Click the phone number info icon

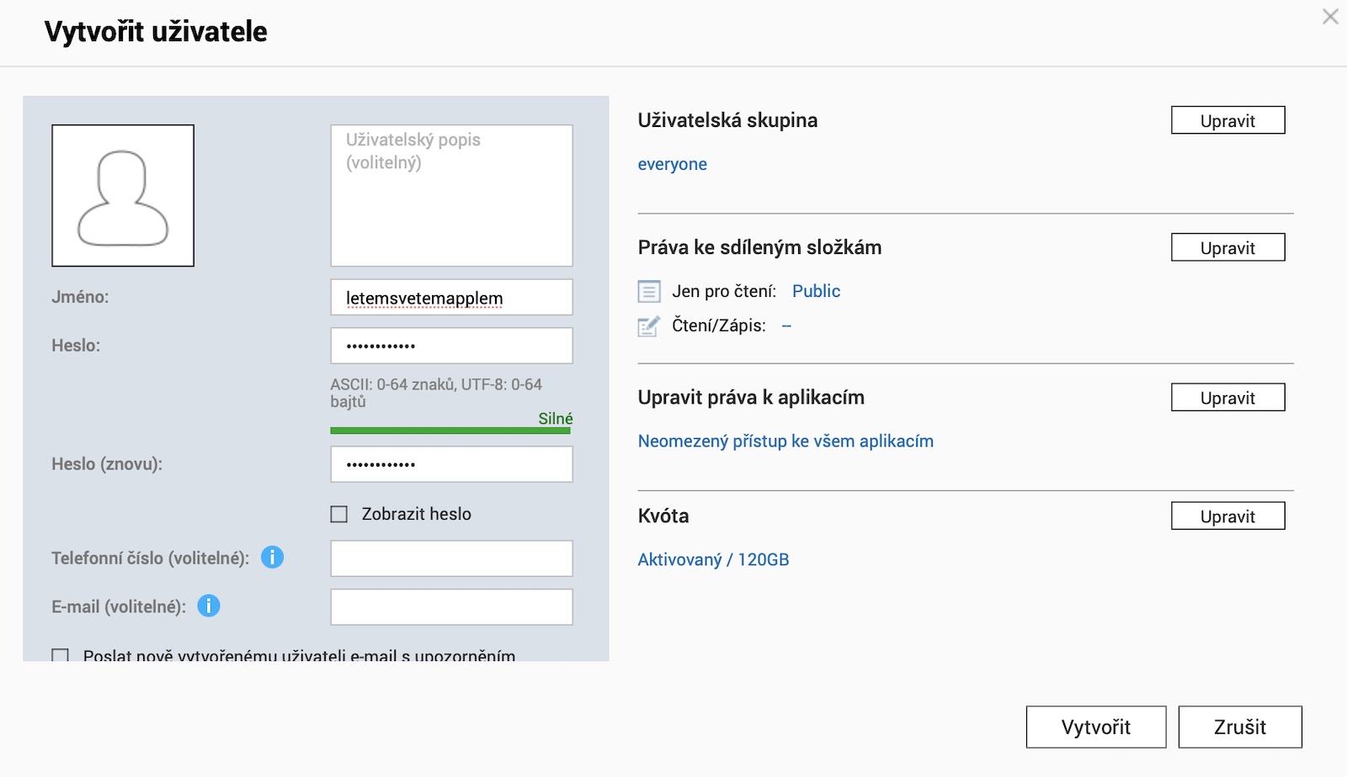(272, 558)
